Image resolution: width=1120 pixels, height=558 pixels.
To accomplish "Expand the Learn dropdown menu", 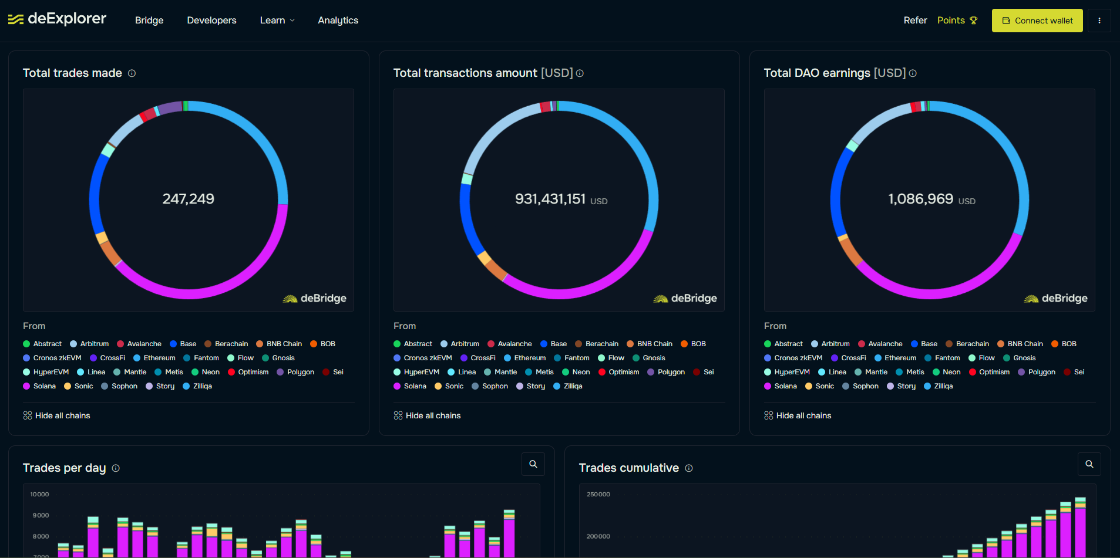I will tap(277, 21).
